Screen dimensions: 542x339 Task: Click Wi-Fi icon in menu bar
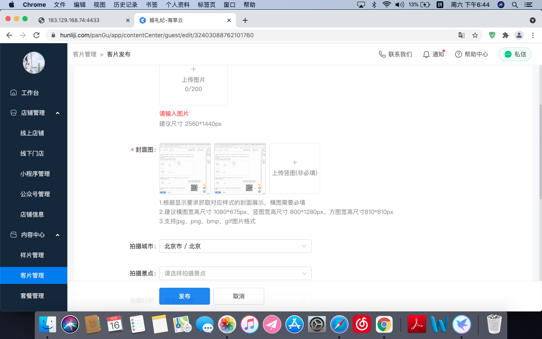pos(386,5)
